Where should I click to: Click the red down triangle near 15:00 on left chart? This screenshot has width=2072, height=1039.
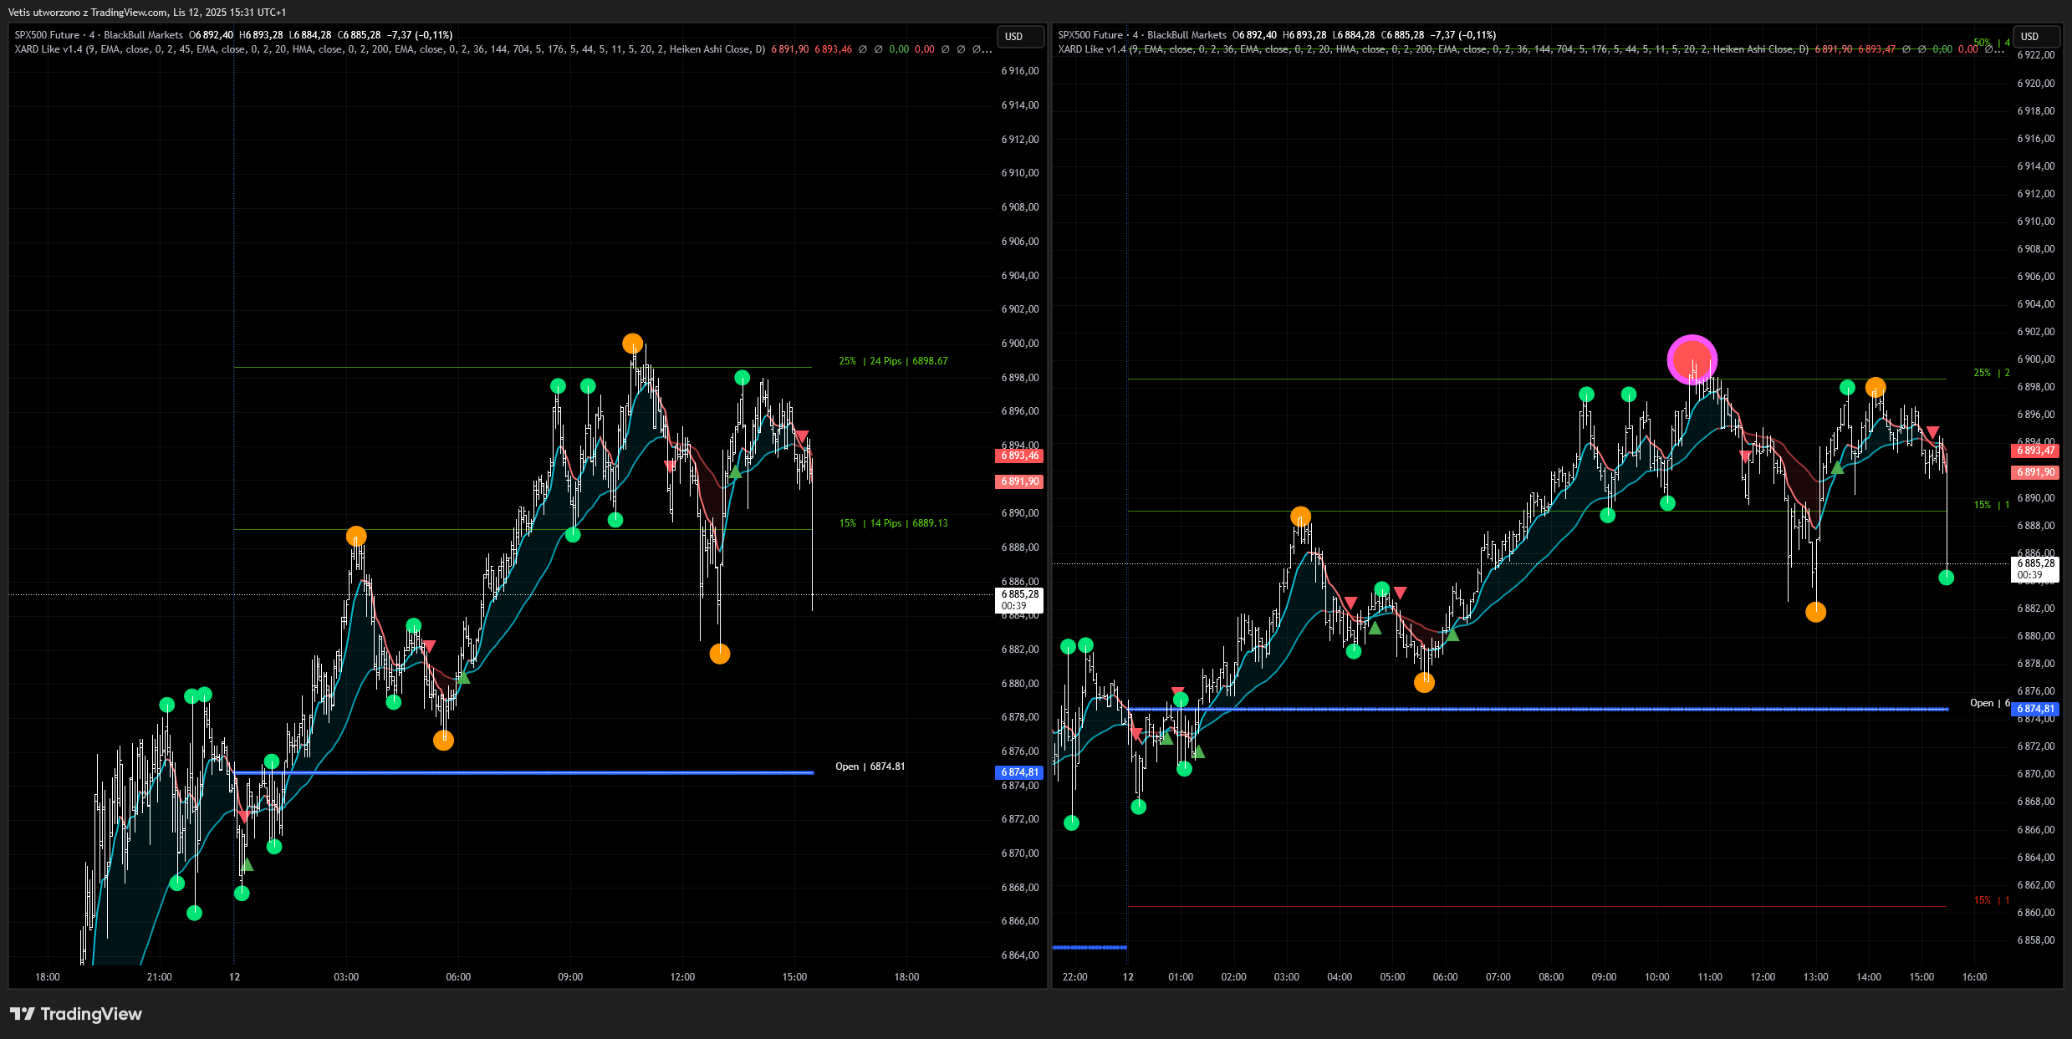coord(801,436)
